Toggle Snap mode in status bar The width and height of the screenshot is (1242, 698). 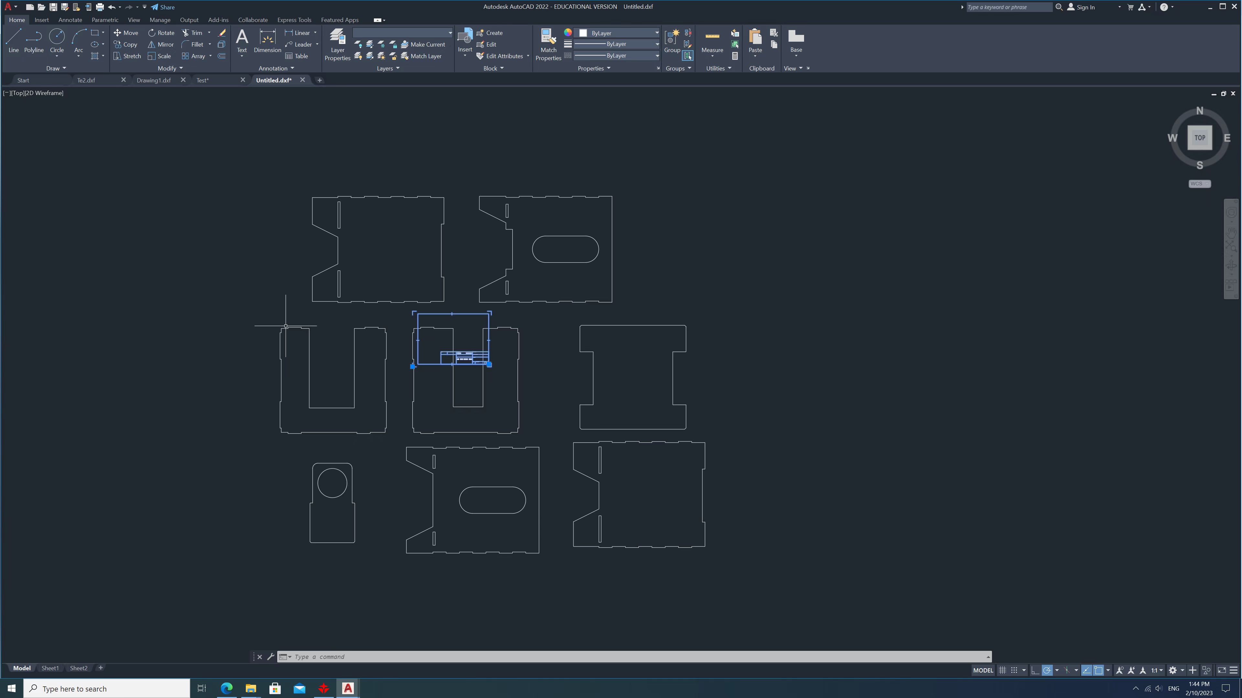(x=1014, y=670)
